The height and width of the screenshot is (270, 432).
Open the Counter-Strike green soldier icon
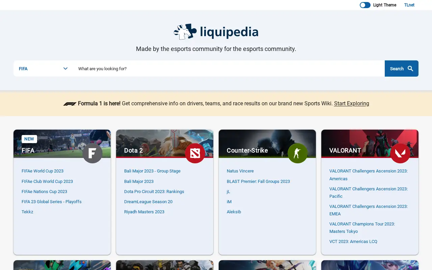[298, 153]
